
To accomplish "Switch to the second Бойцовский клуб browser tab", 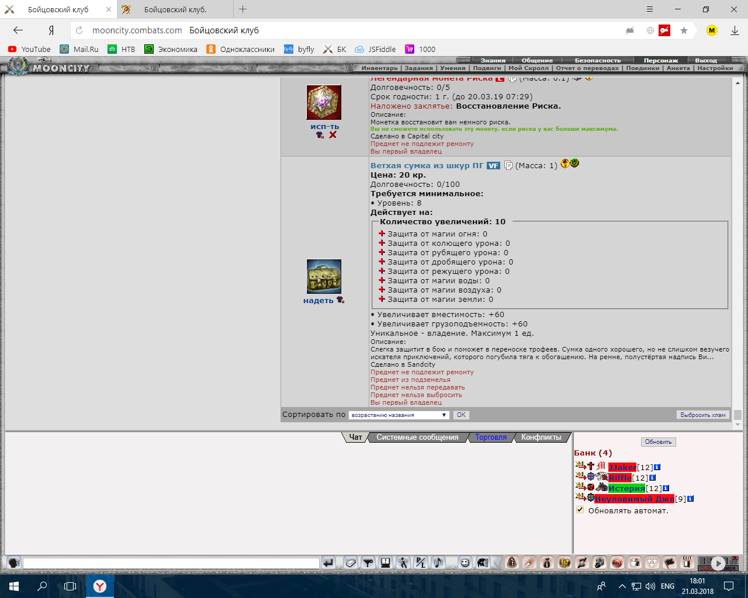I will [175, 9].
